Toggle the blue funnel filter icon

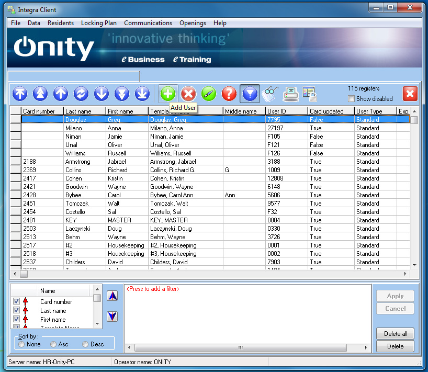[x=250, y=94]
